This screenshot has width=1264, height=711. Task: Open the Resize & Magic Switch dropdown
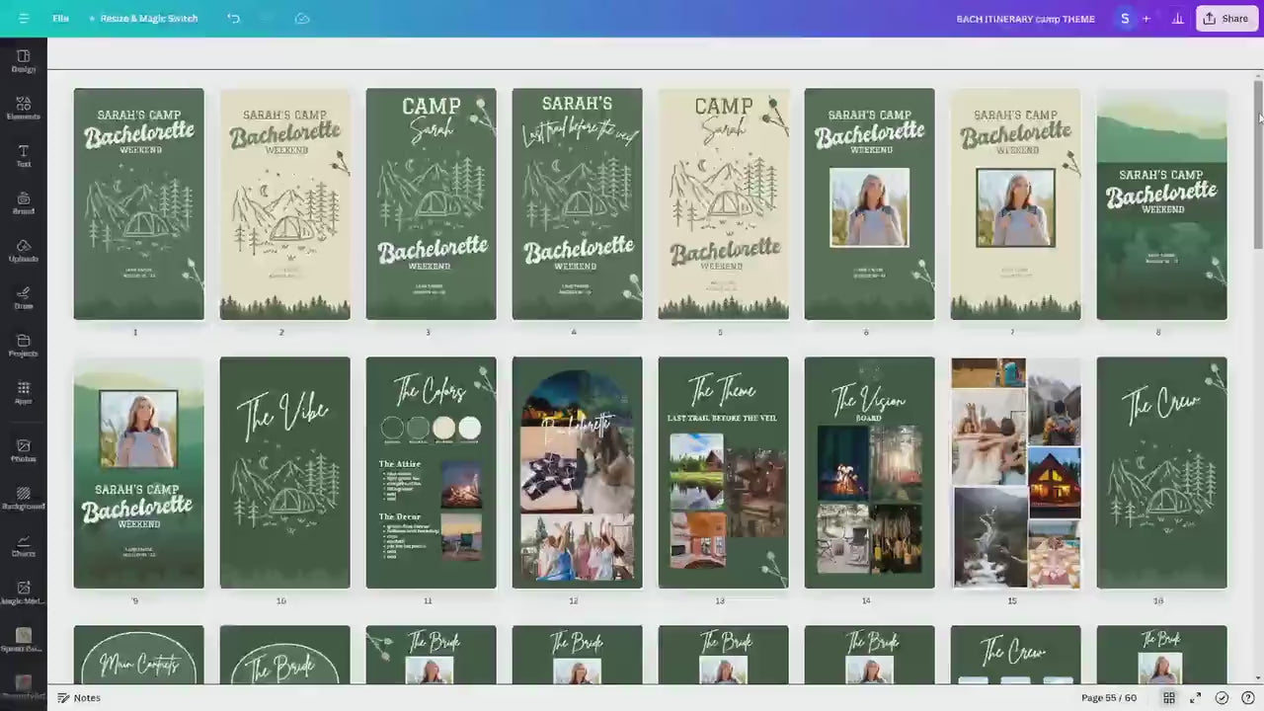coord(143,19)
